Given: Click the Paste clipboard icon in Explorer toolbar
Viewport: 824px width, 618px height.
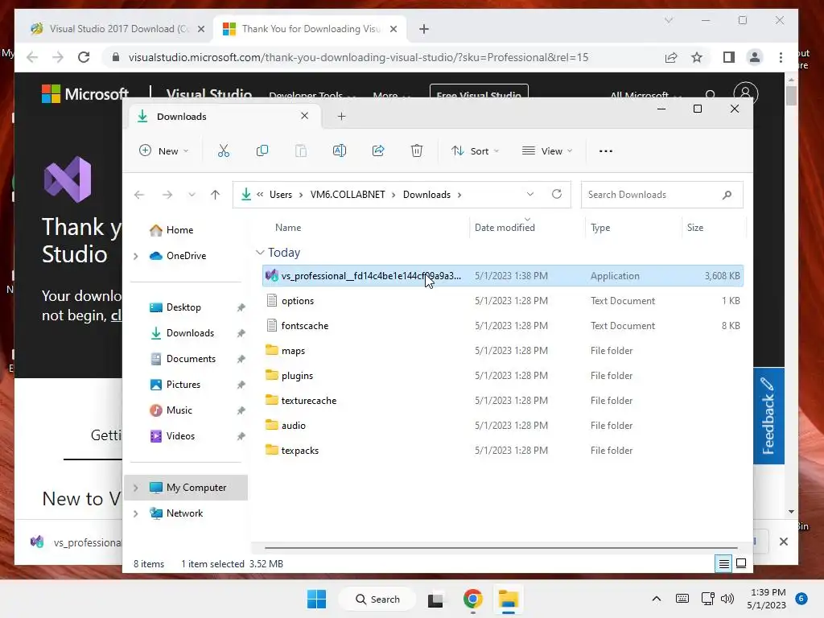Looking at the screenshot, I should 301,150.
